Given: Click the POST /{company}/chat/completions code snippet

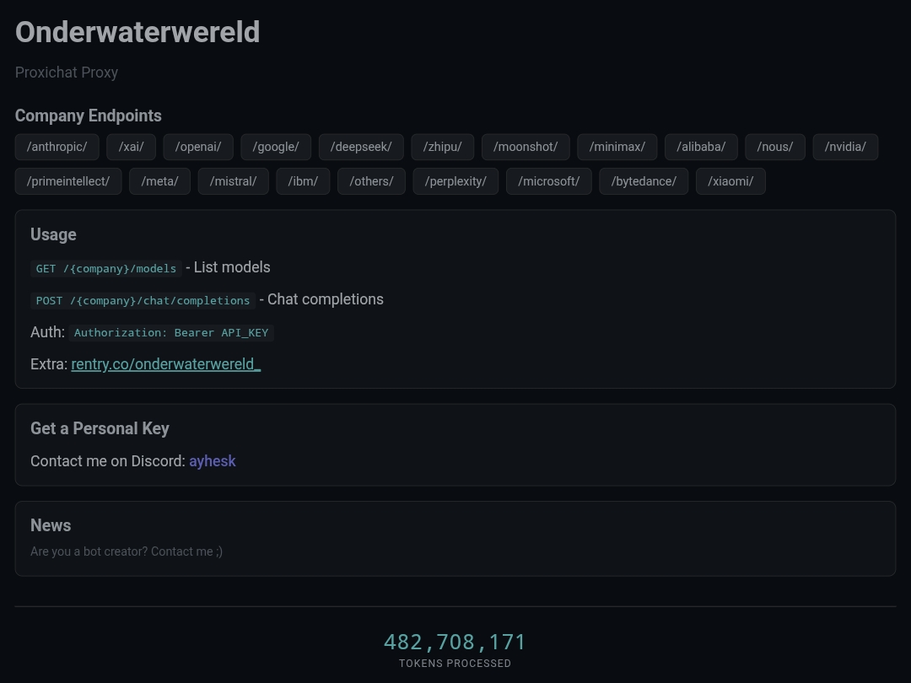Looking at the screenshot, I should tap(143, 300).
